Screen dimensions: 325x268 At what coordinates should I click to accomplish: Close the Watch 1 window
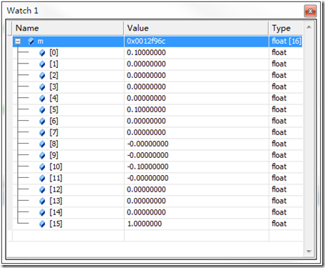[x=310, y=11]
